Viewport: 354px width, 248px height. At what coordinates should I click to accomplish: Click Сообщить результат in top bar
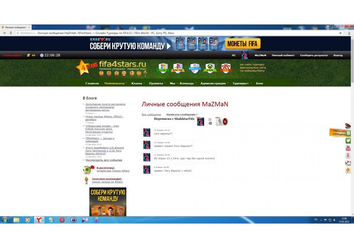(314, 55)
